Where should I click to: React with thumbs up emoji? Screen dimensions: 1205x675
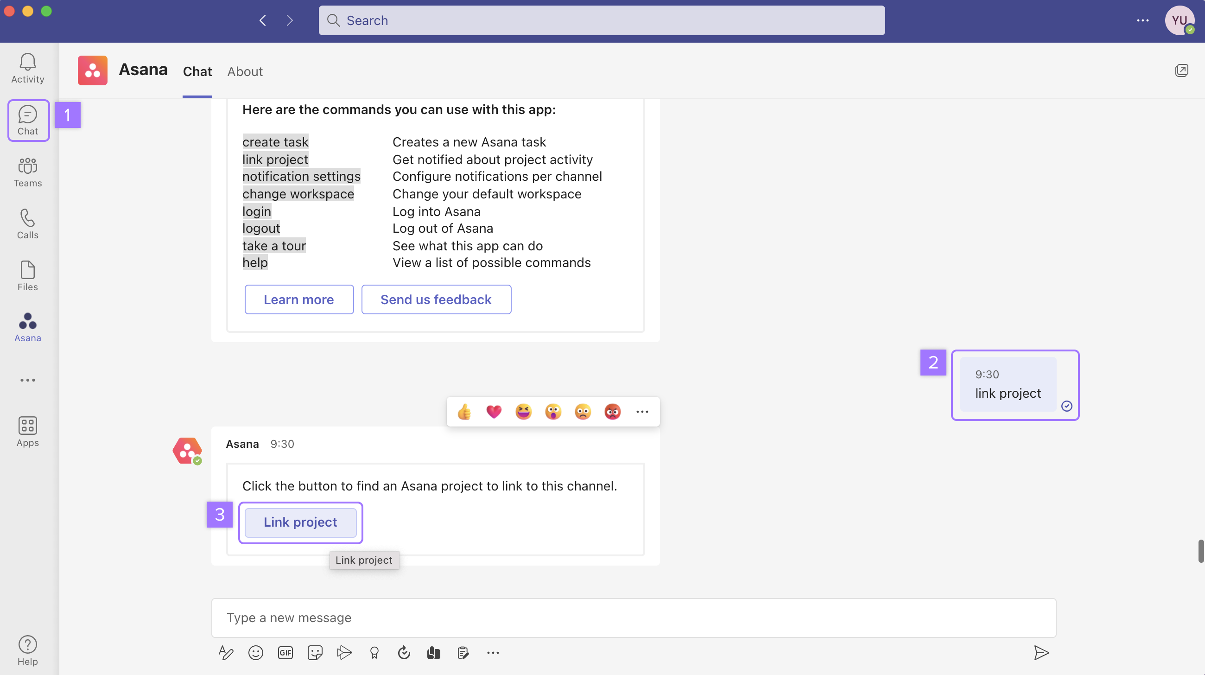[464, 412]
